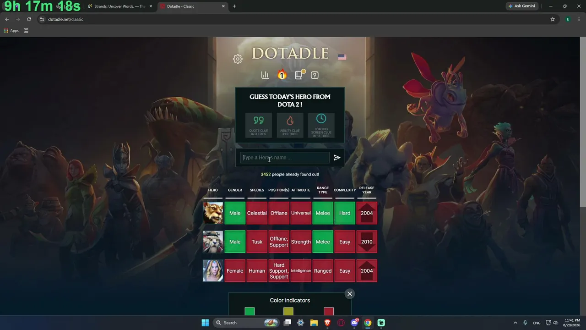Click the "Tusk" species cell
586x330 pixels.
[257, 242]
